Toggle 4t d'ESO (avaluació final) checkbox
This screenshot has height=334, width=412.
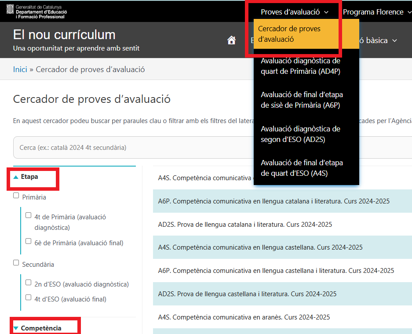[x=29, y=298]
